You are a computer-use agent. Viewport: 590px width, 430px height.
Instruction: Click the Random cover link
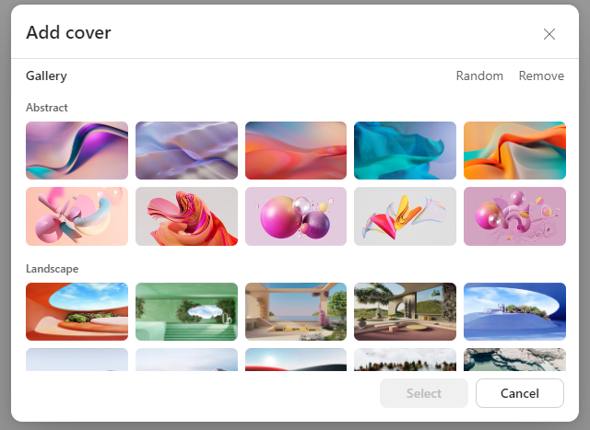tap(479, 76)
